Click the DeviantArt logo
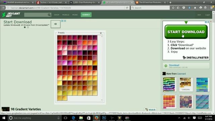Image resolution: width=215 pixels, height=121 pixels. (x=11, y=15)
